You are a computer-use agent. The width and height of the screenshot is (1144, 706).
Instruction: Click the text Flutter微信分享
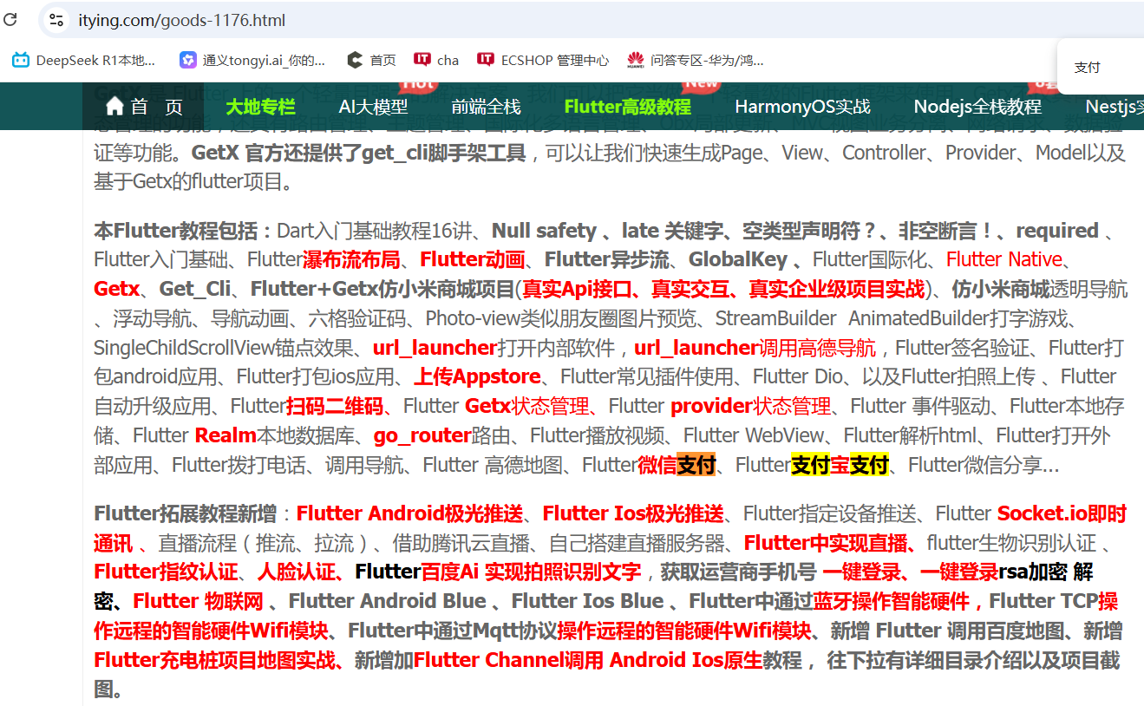point(974,465)
